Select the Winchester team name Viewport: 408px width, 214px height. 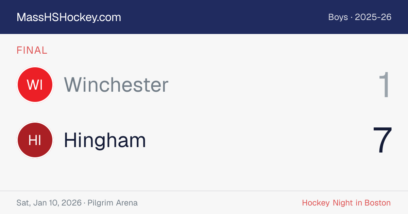click(116, 85)
